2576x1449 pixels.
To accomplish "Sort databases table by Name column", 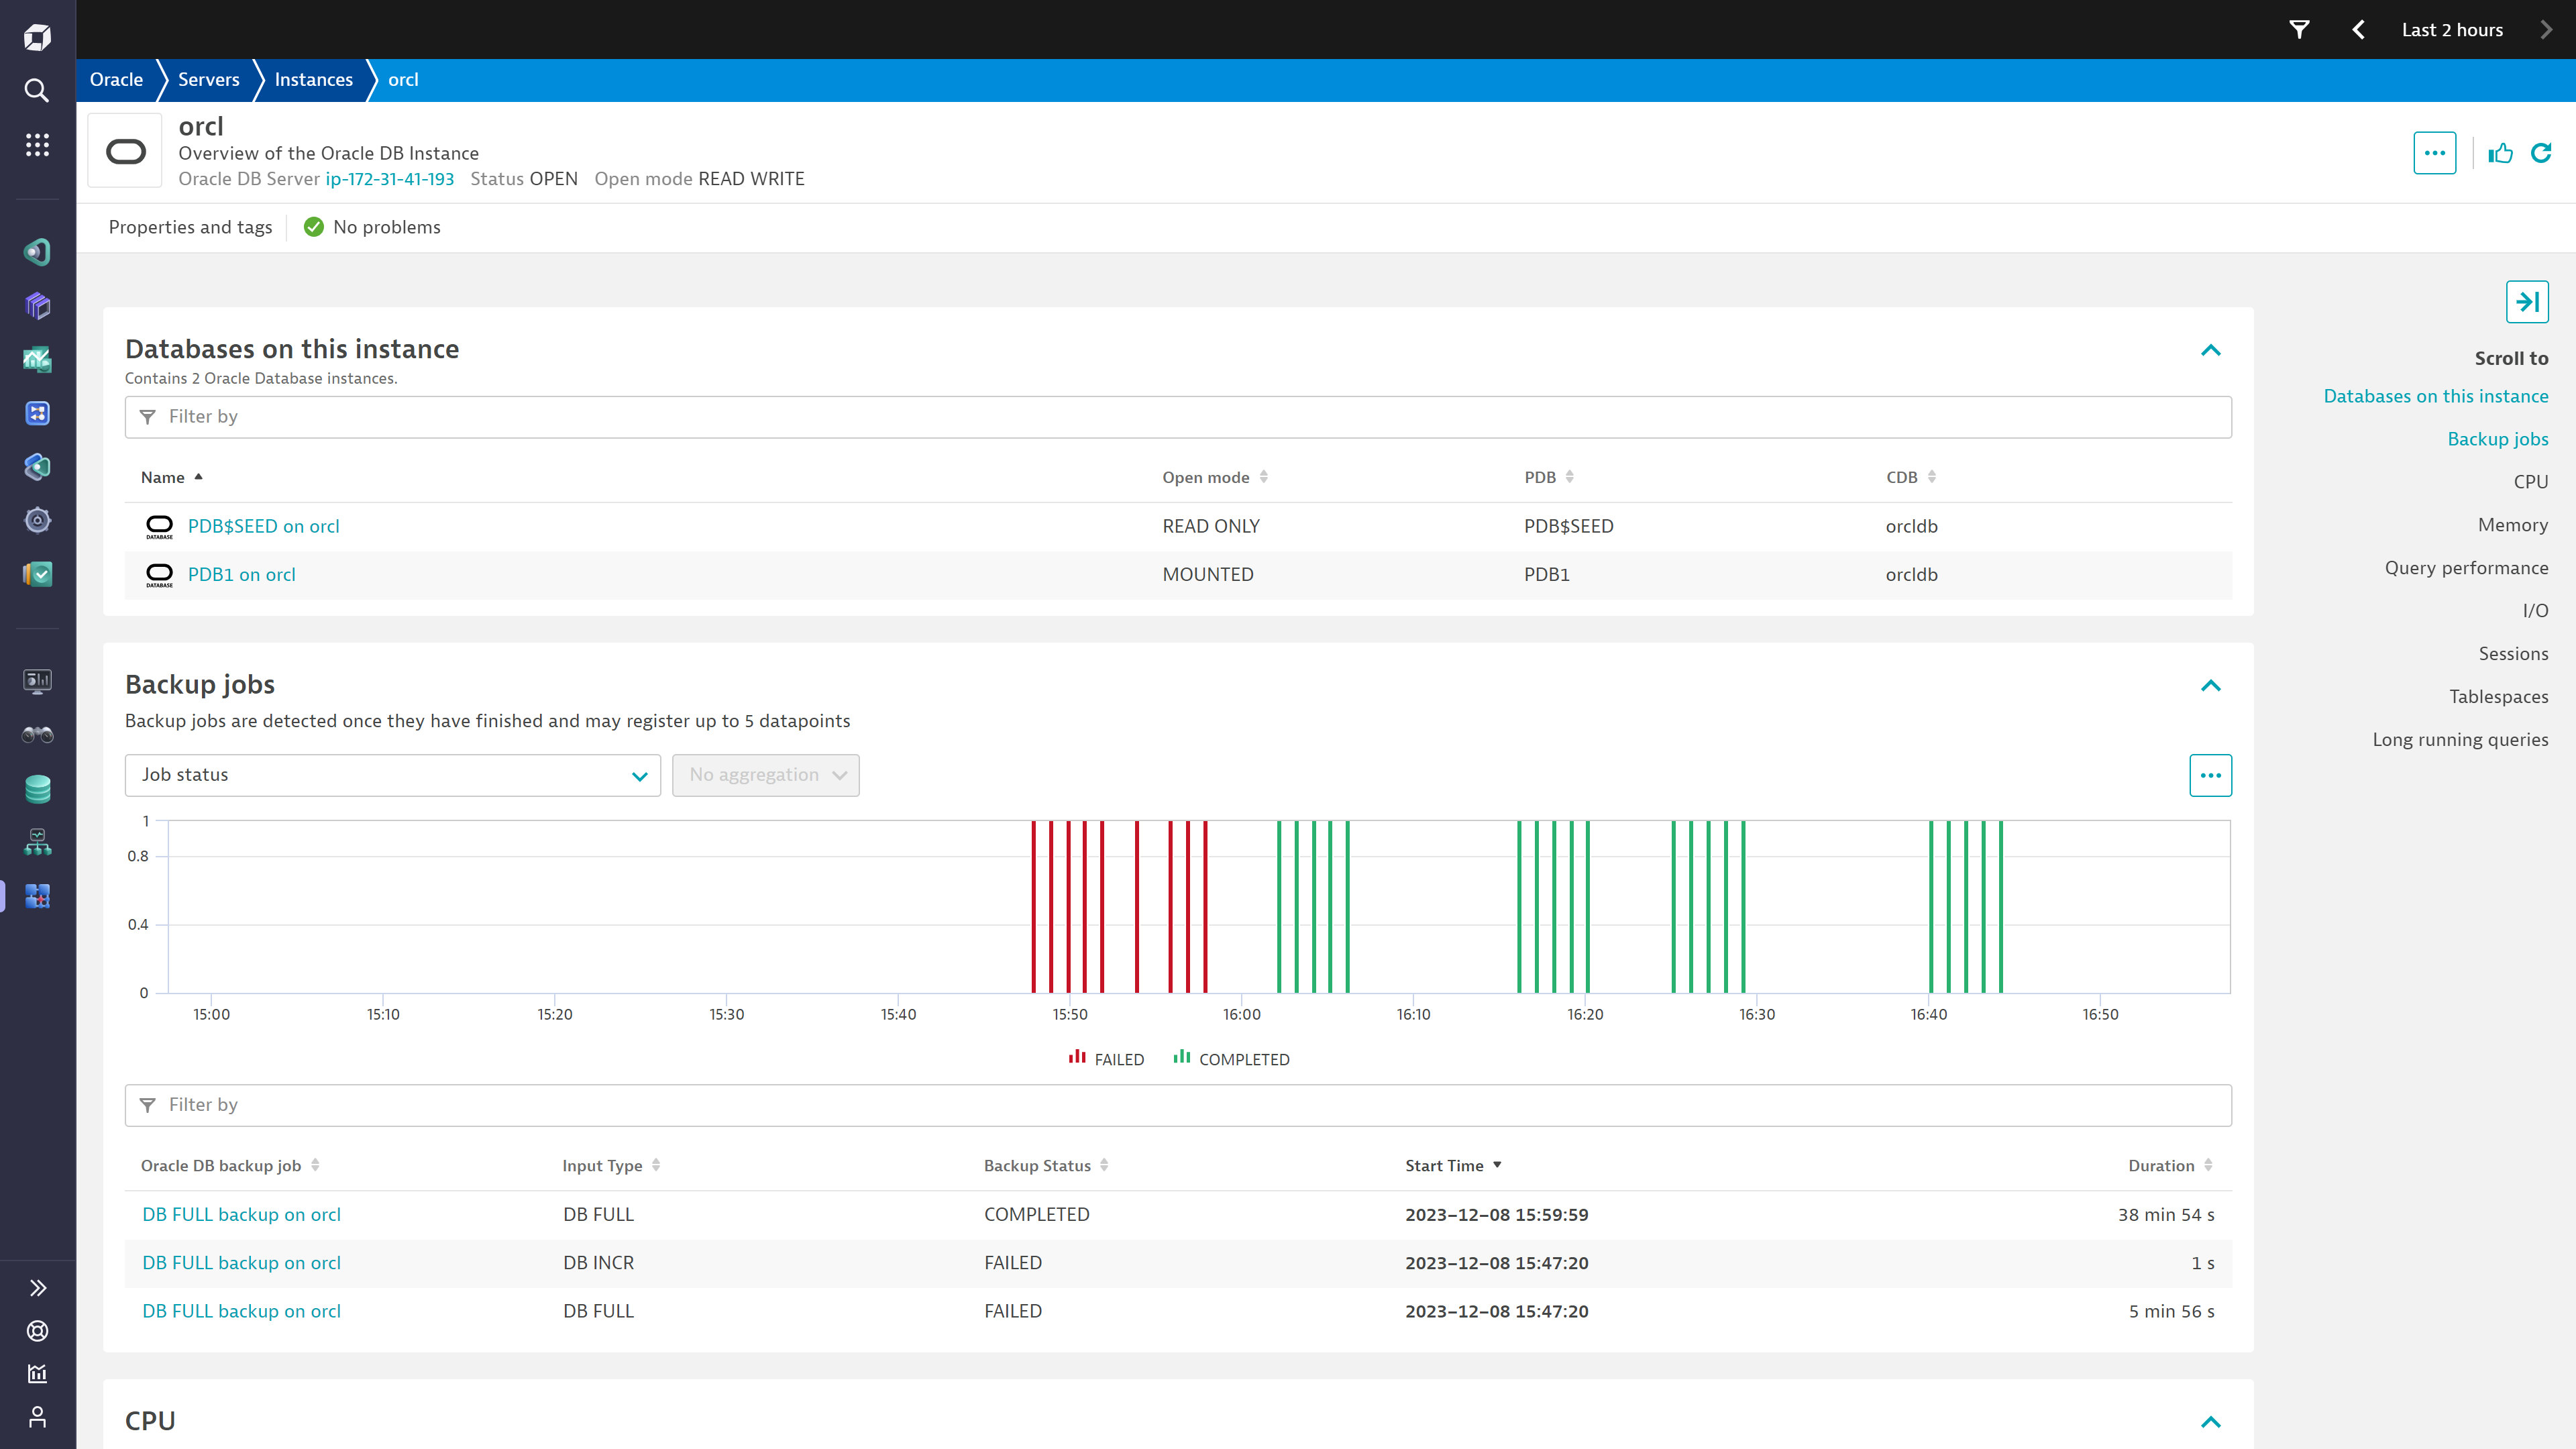I will (171, 478).
